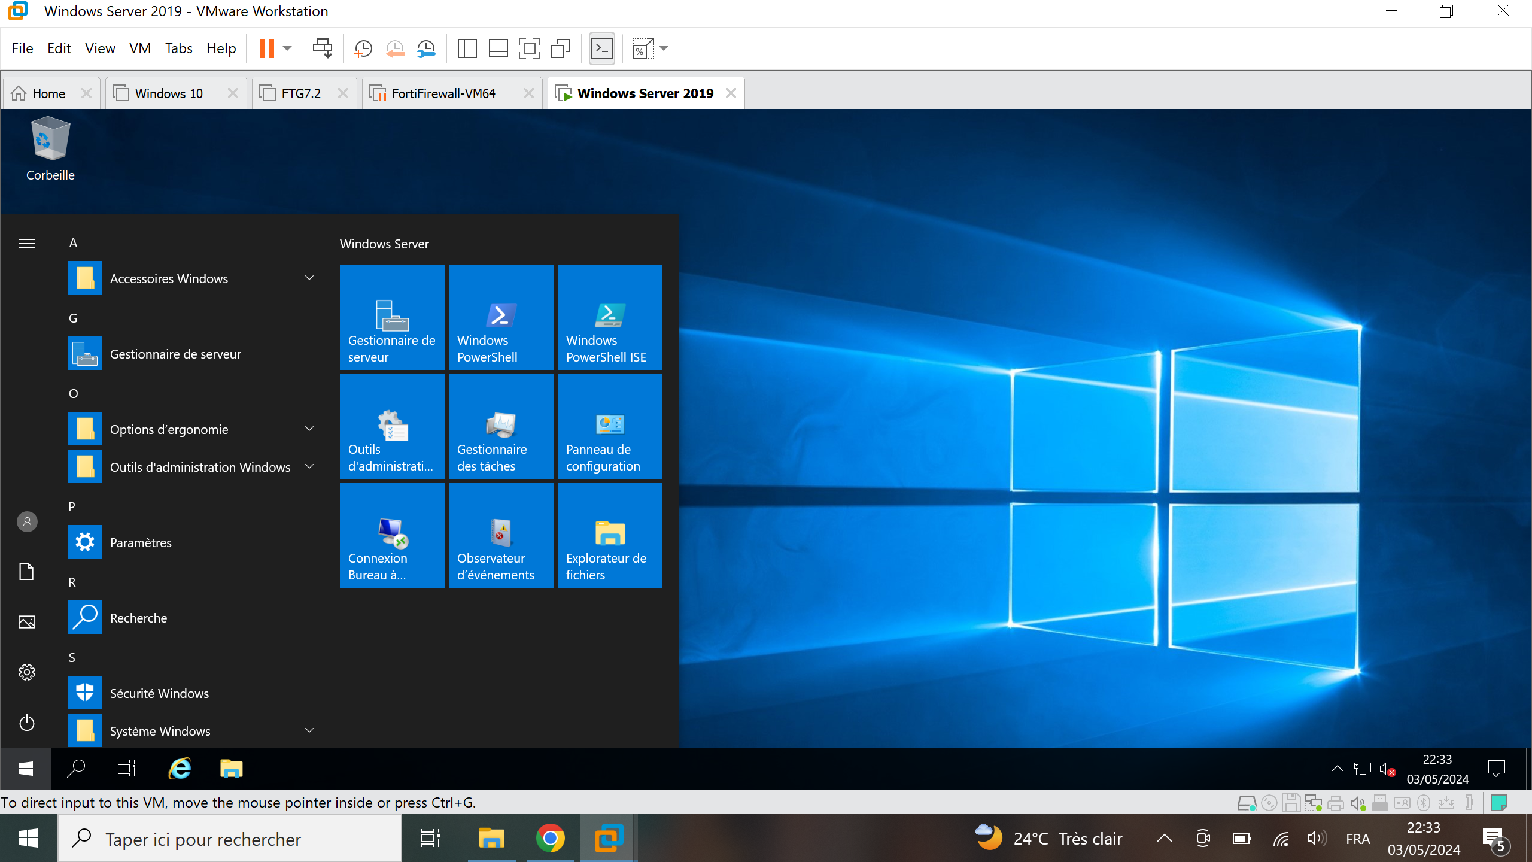The image size is (1532, 862).
Task: Open Task View in the guest taskbar
Action: coord(126,769)
